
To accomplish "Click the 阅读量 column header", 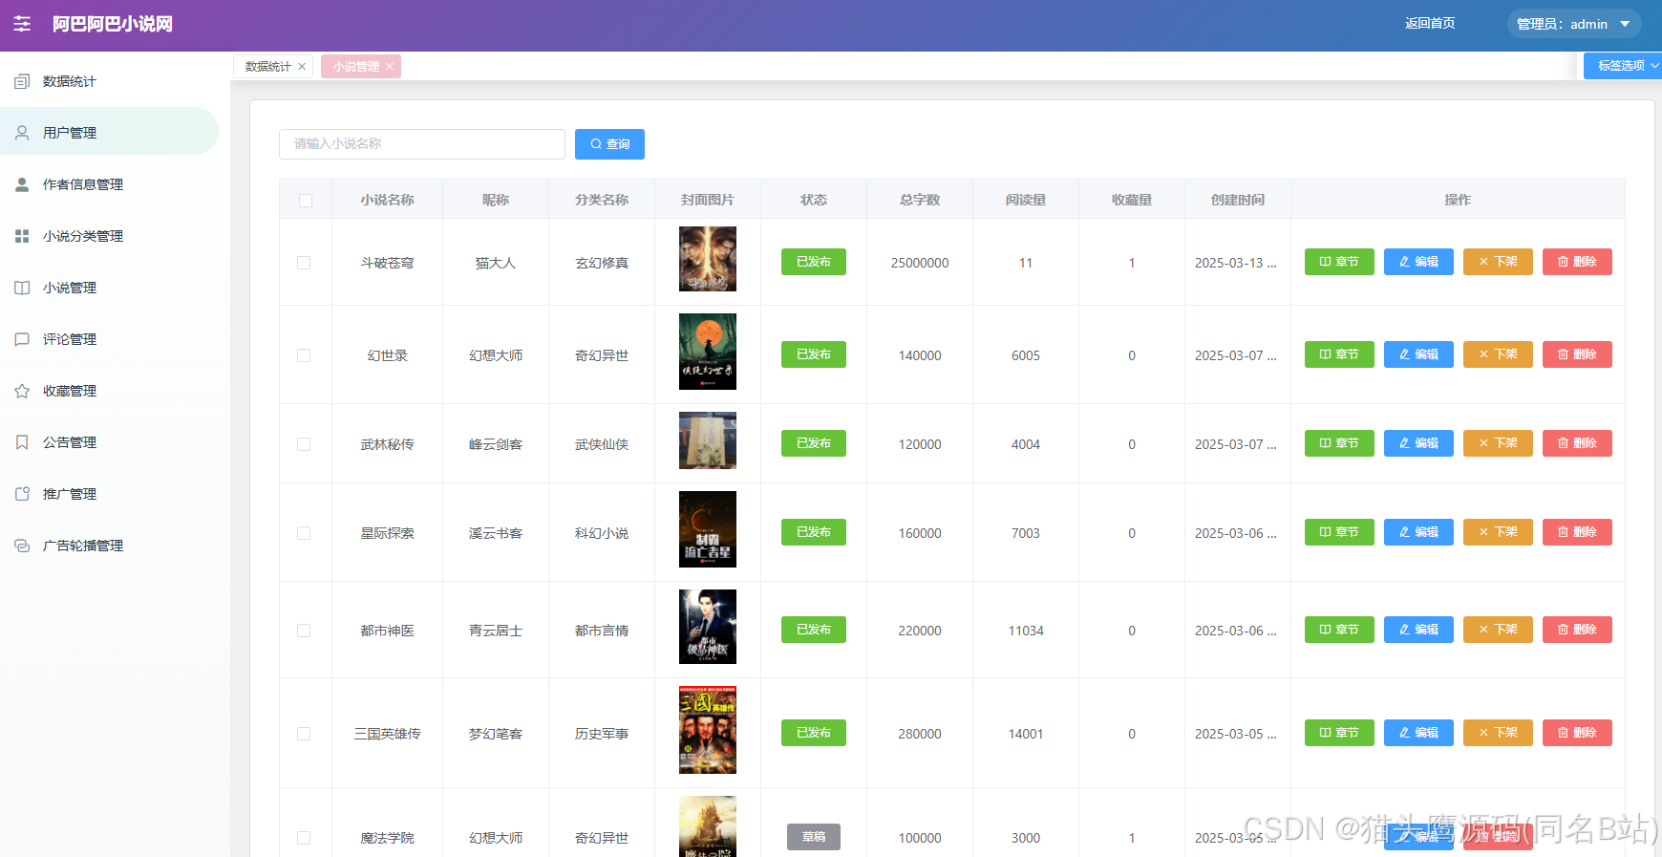I will (x=1026, y=200).
